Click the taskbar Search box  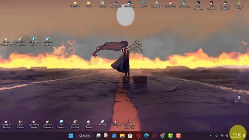tap(85, 136)
